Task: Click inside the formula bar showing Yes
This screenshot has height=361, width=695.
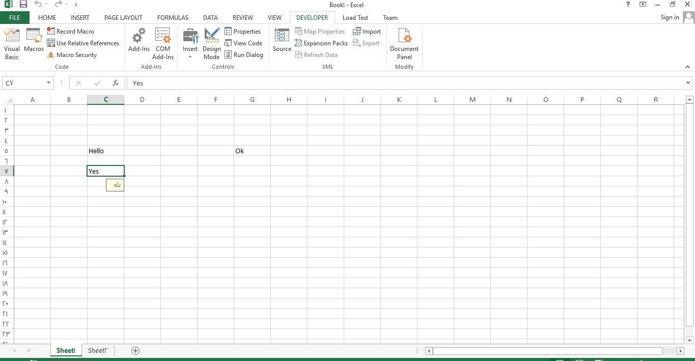Action: (405, 83)
